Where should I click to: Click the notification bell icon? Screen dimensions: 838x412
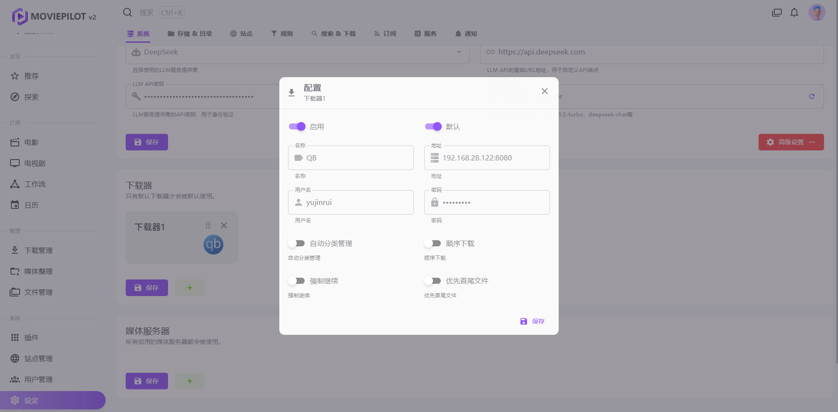(794, 13)
